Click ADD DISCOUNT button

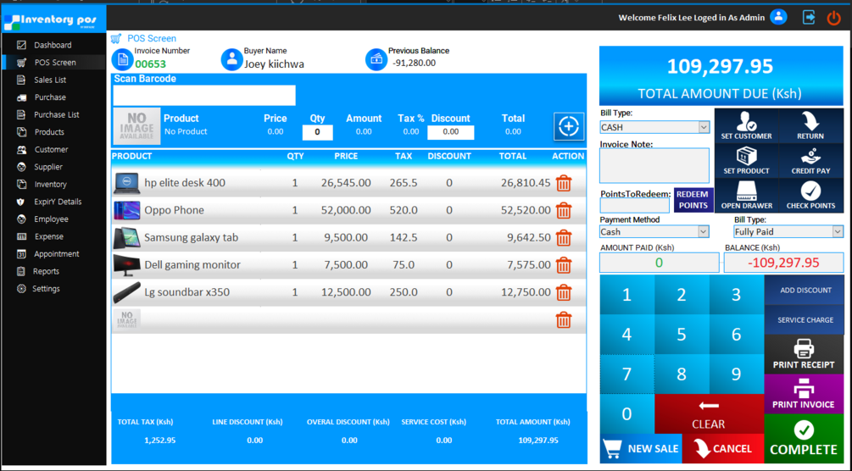point(805,290)
